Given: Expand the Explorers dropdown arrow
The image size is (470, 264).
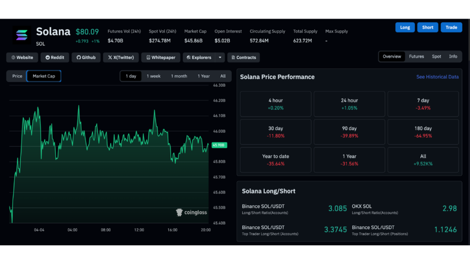Looking at the screenshot, I should point(219,57).
